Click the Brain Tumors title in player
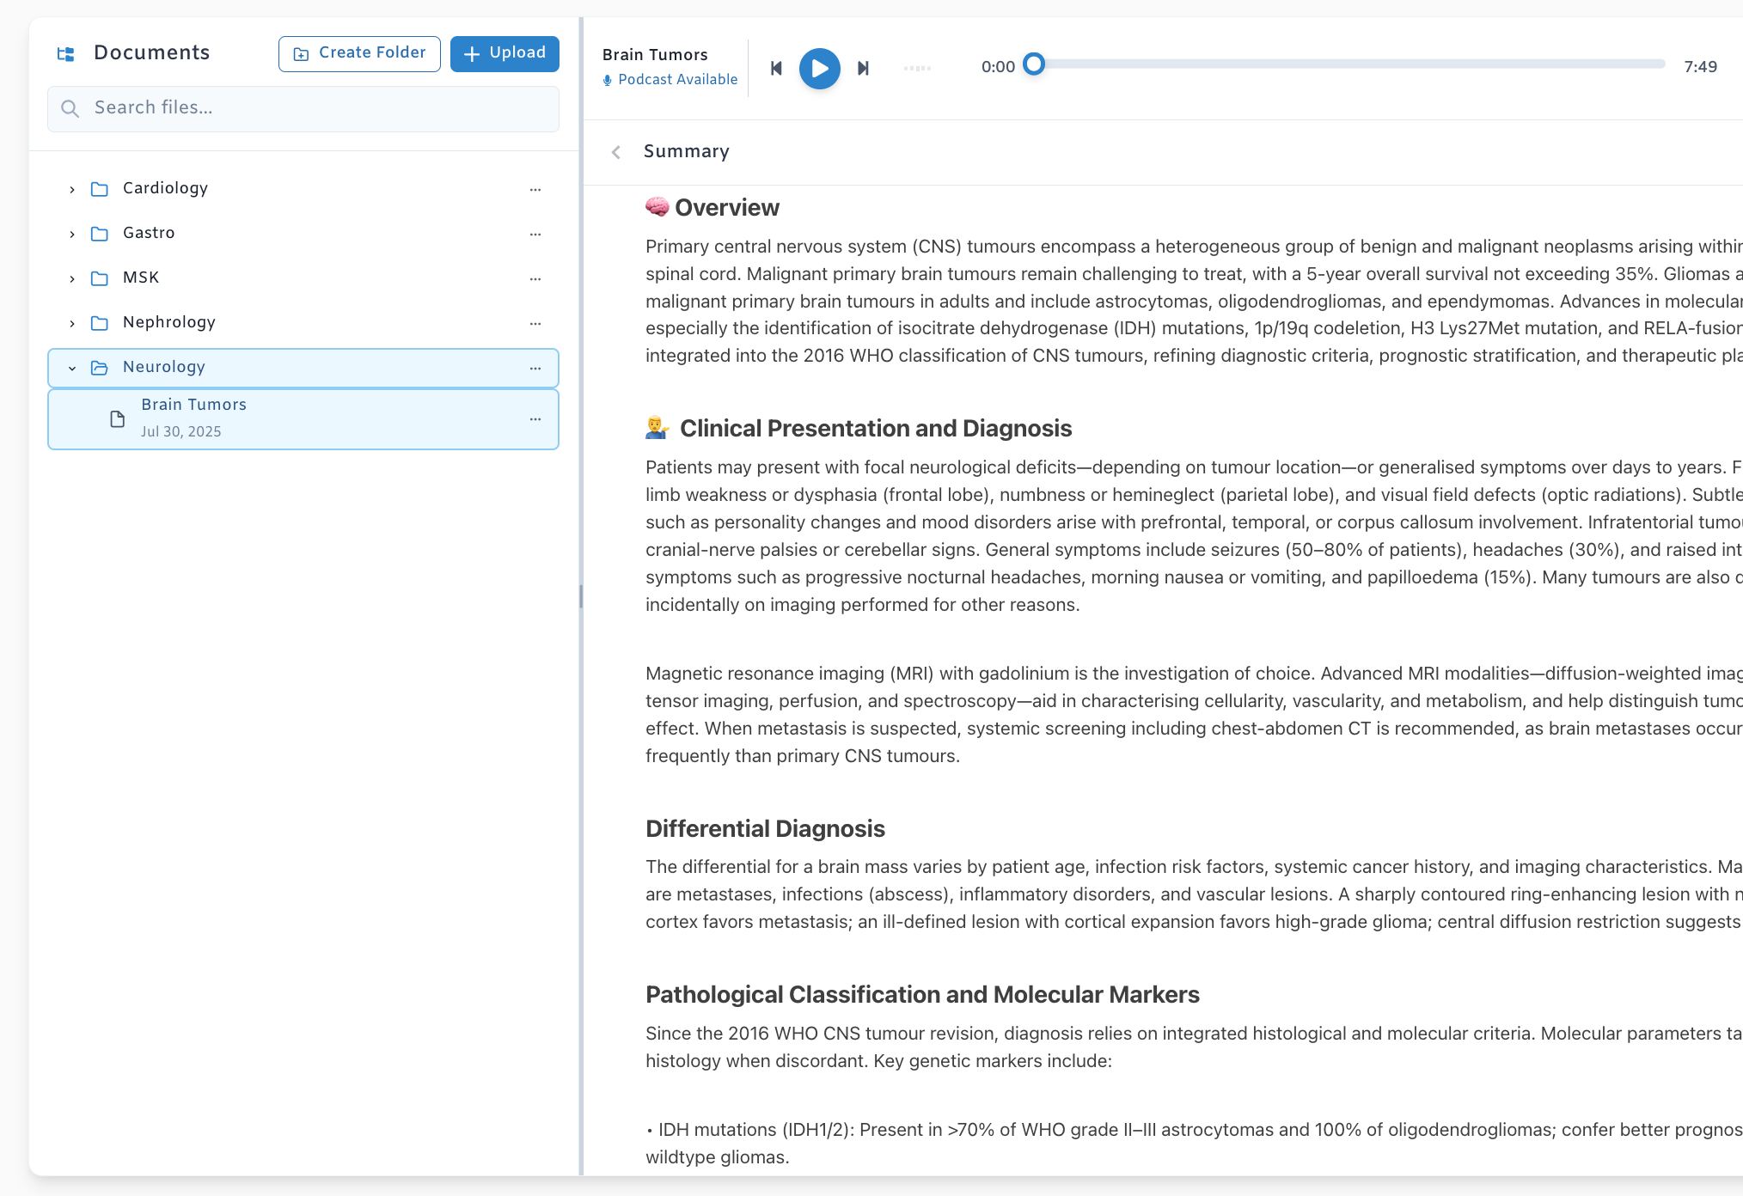Screen dimensions: 1743x1196 click(x=655, y=55)
